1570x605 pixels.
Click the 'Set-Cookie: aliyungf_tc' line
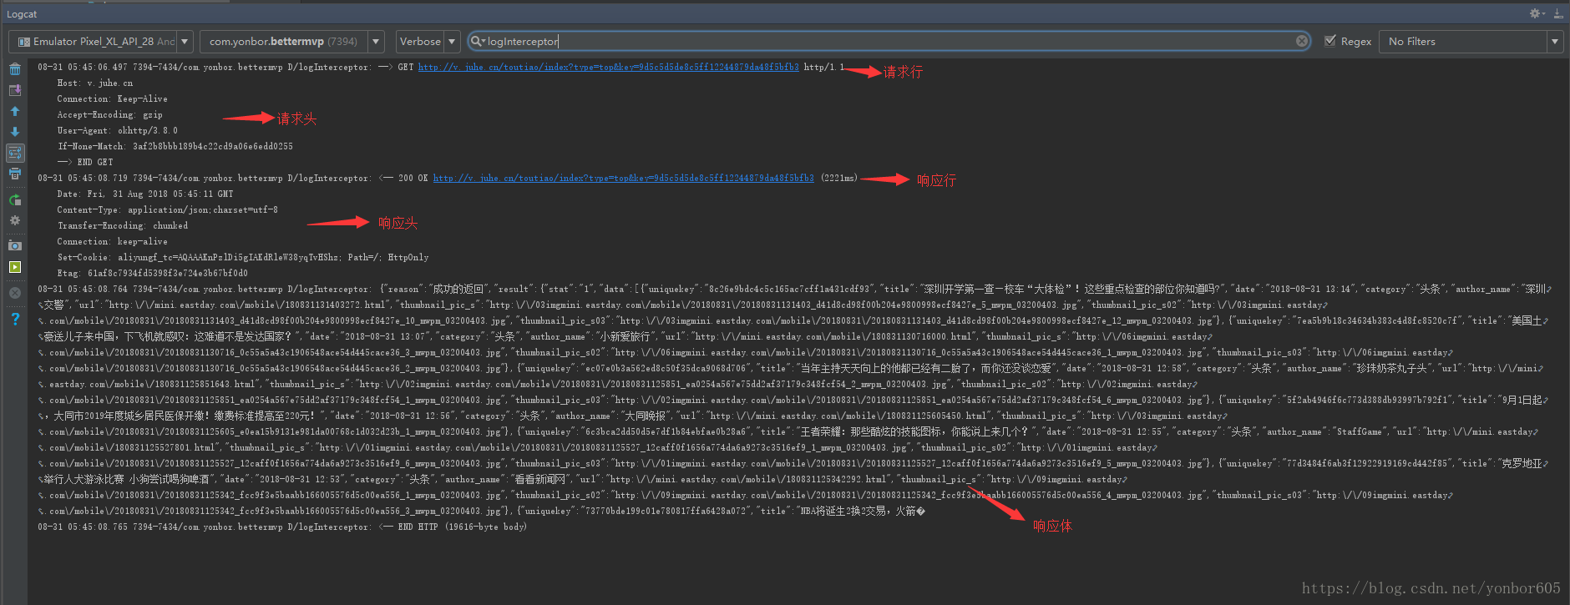[243, 257]
